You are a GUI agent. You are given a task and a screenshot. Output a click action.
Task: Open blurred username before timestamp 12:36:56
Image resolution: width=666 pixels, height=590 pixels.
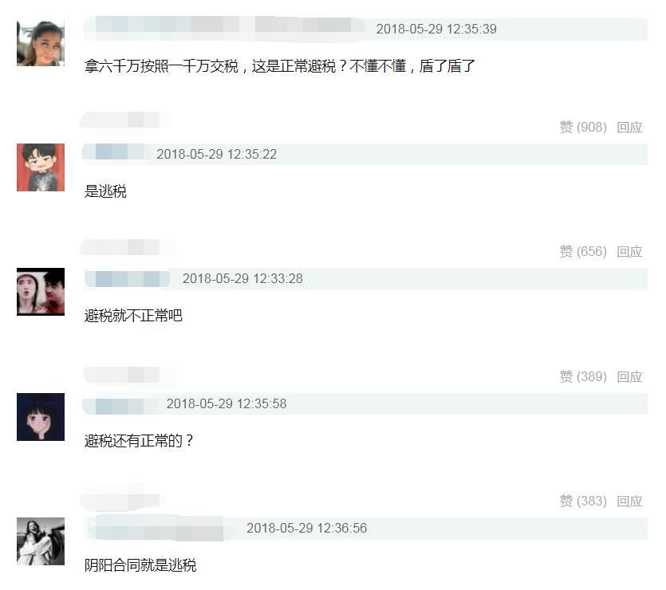tap(160, 529)
